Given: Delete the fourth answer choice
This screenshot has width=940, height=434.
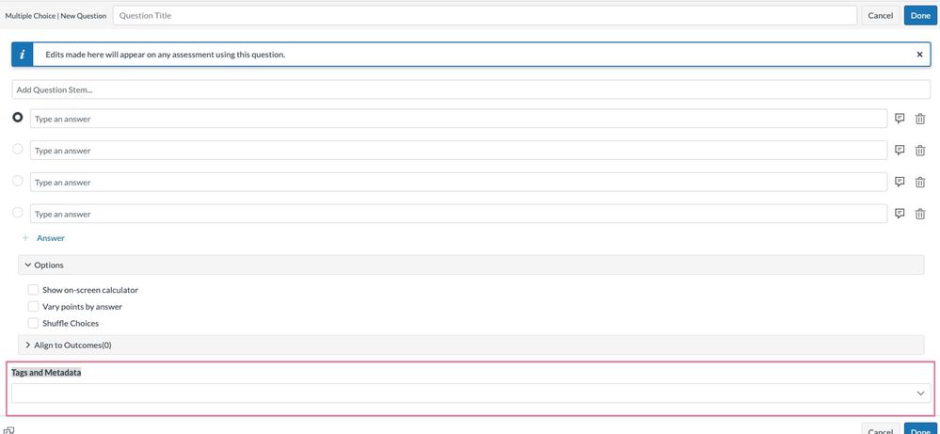Looking at the screenshot, I should (920, 214).
